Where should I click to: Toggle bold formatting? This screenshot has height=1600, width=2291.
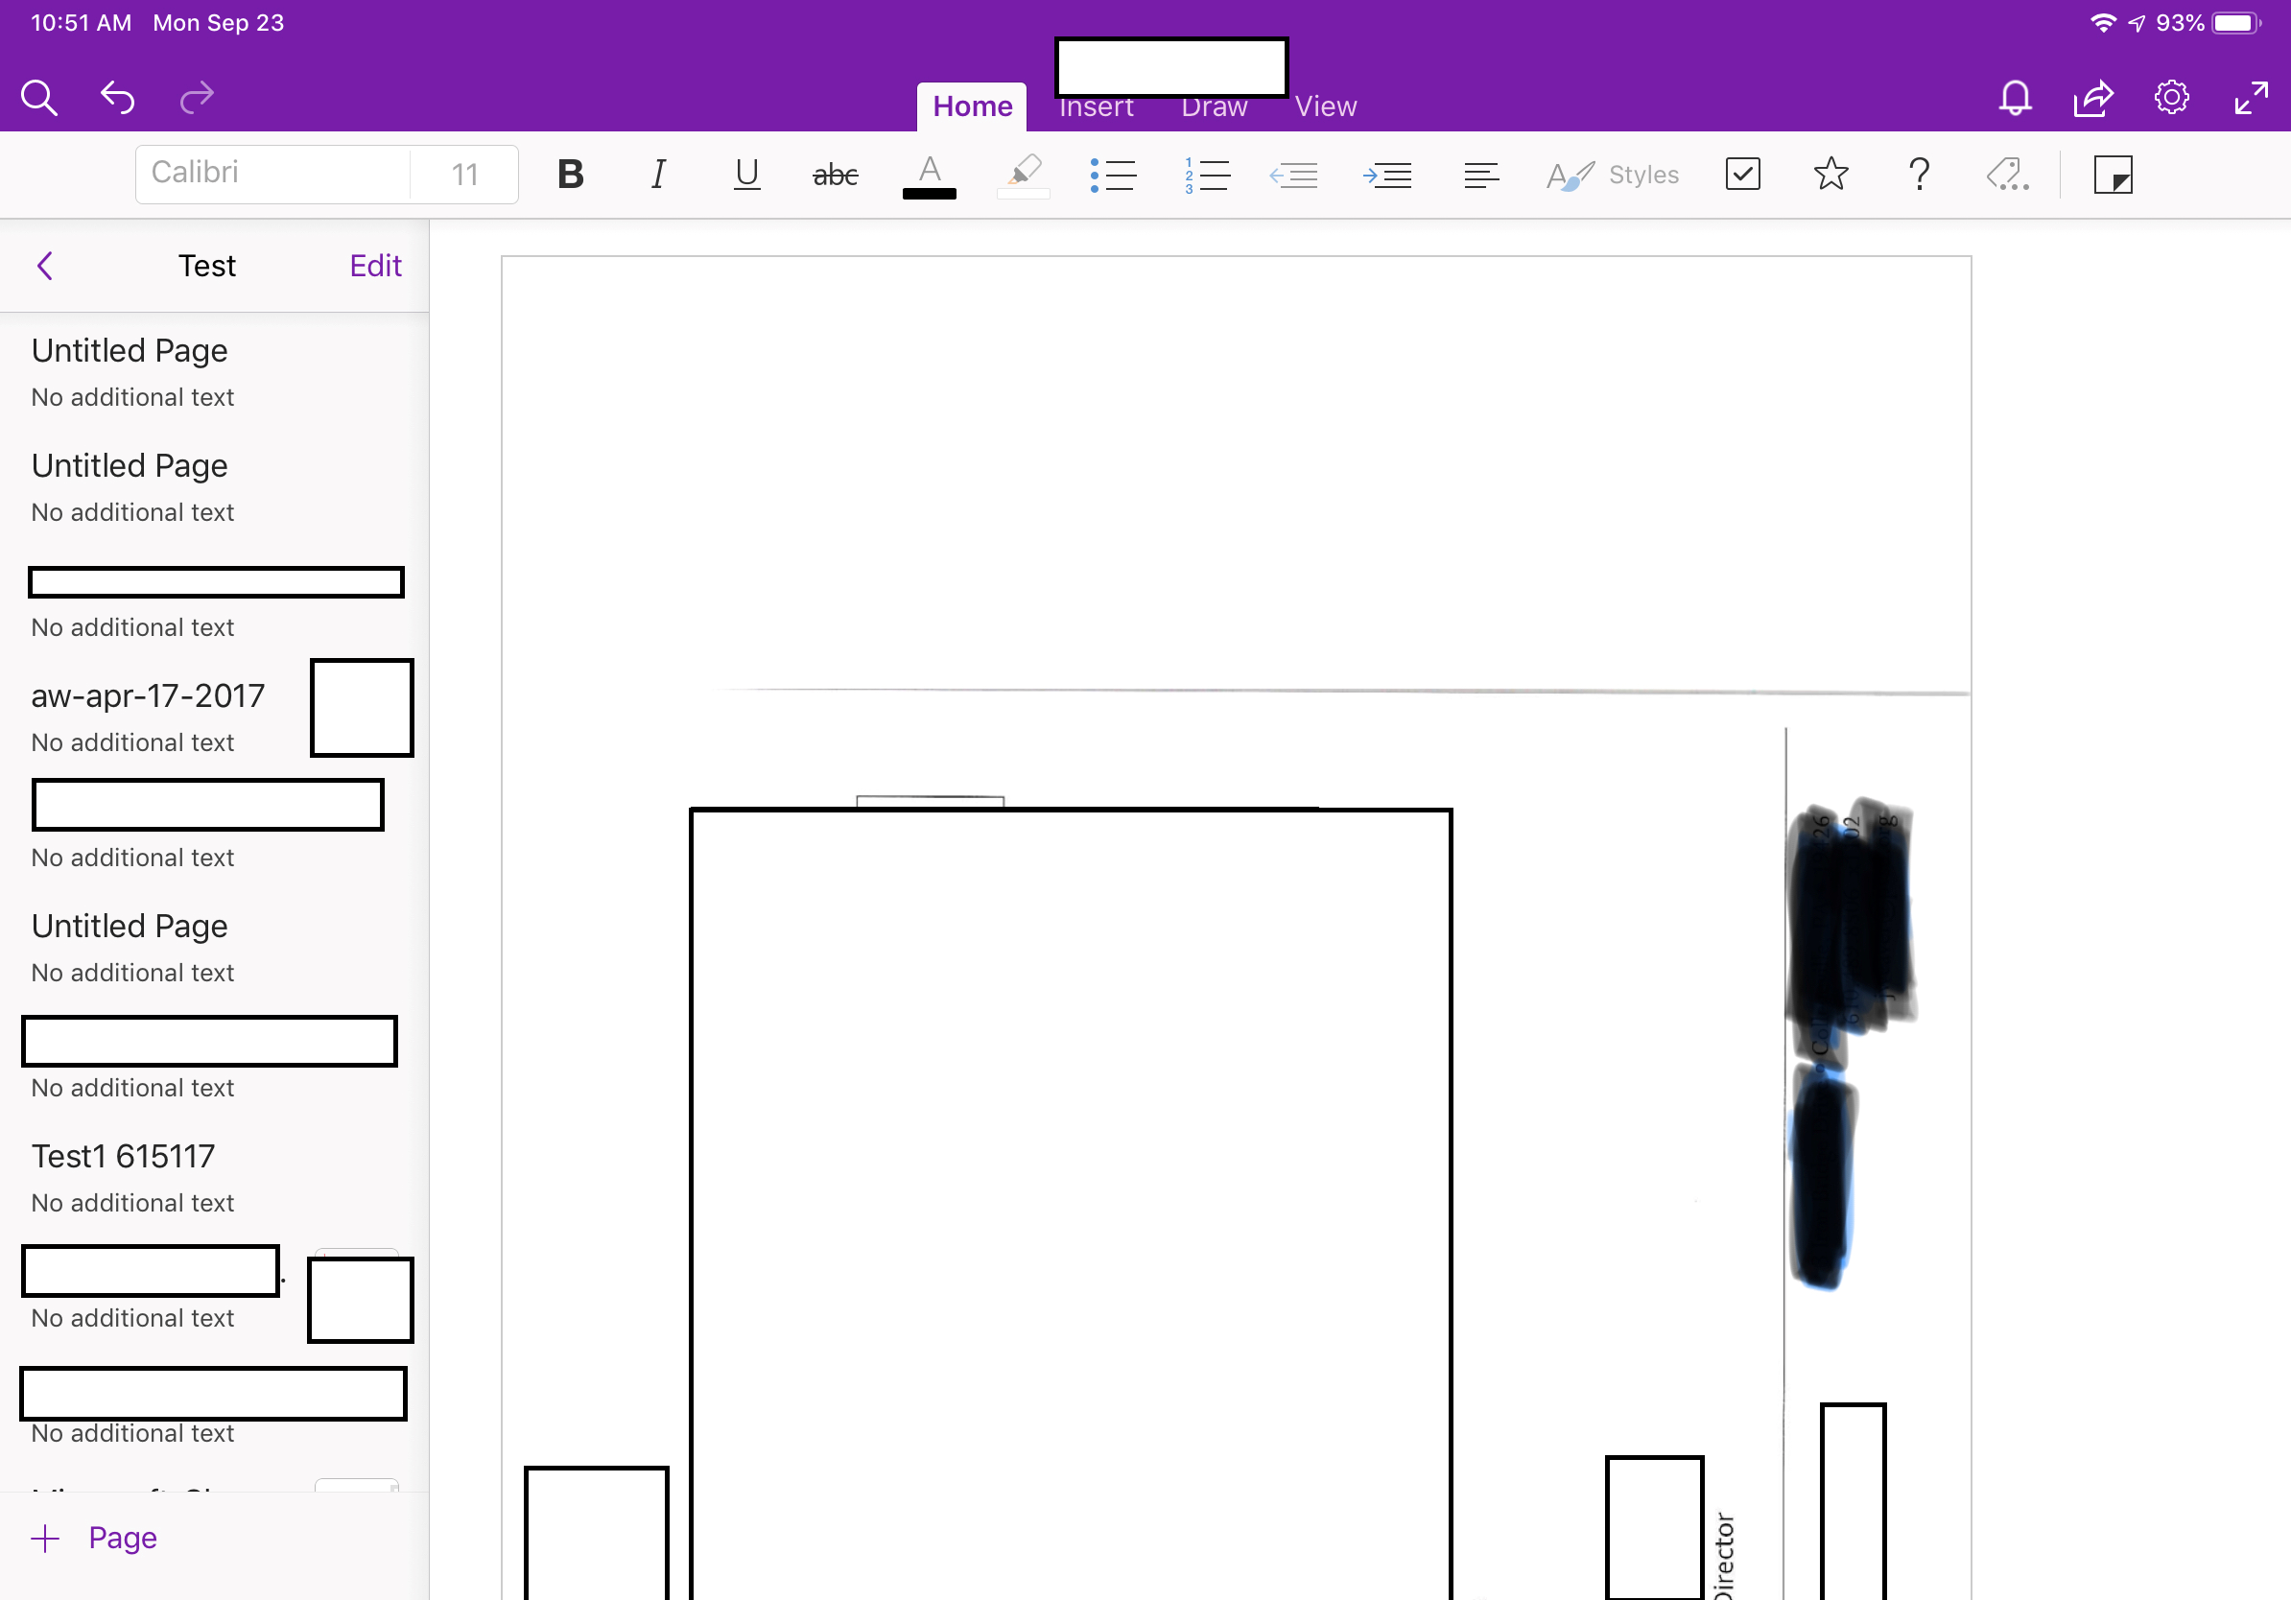[570, 176]
